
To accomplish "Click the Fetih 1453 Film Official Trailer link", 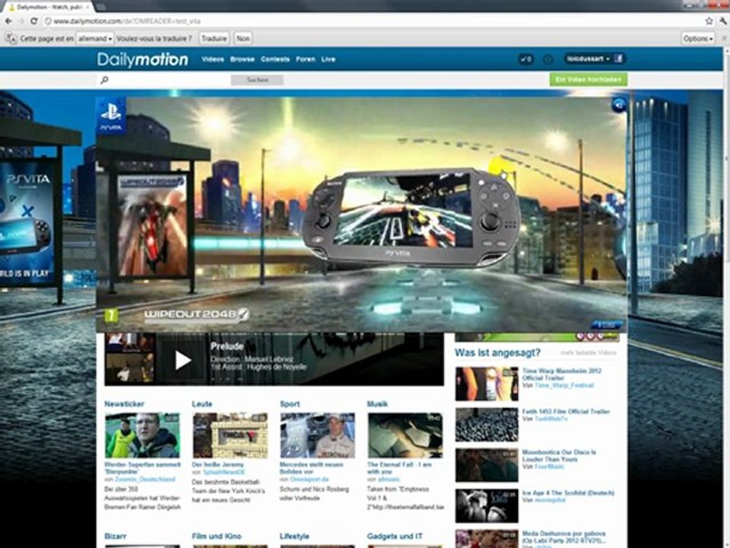I will coord(566,412).
